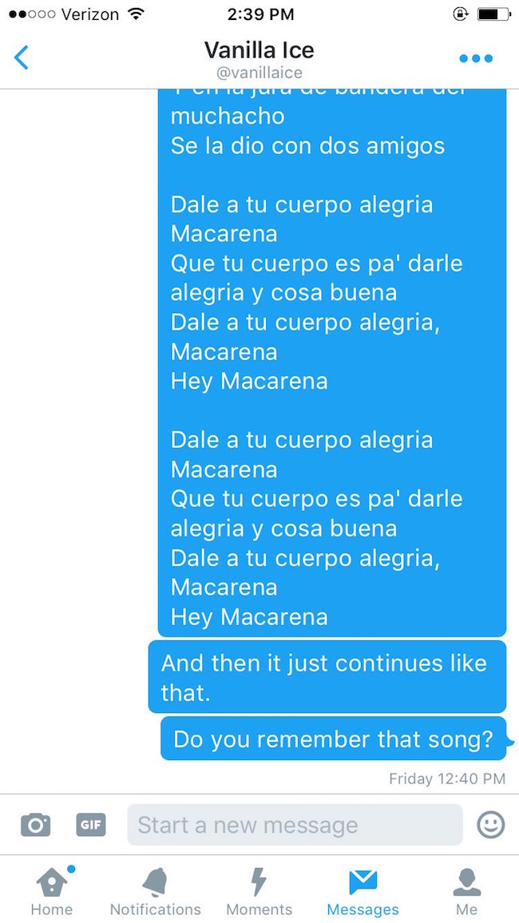The height and width of the screenshot is (923, 519).
Task: Open the Me profile tab
Action: [x=466, y=890]
